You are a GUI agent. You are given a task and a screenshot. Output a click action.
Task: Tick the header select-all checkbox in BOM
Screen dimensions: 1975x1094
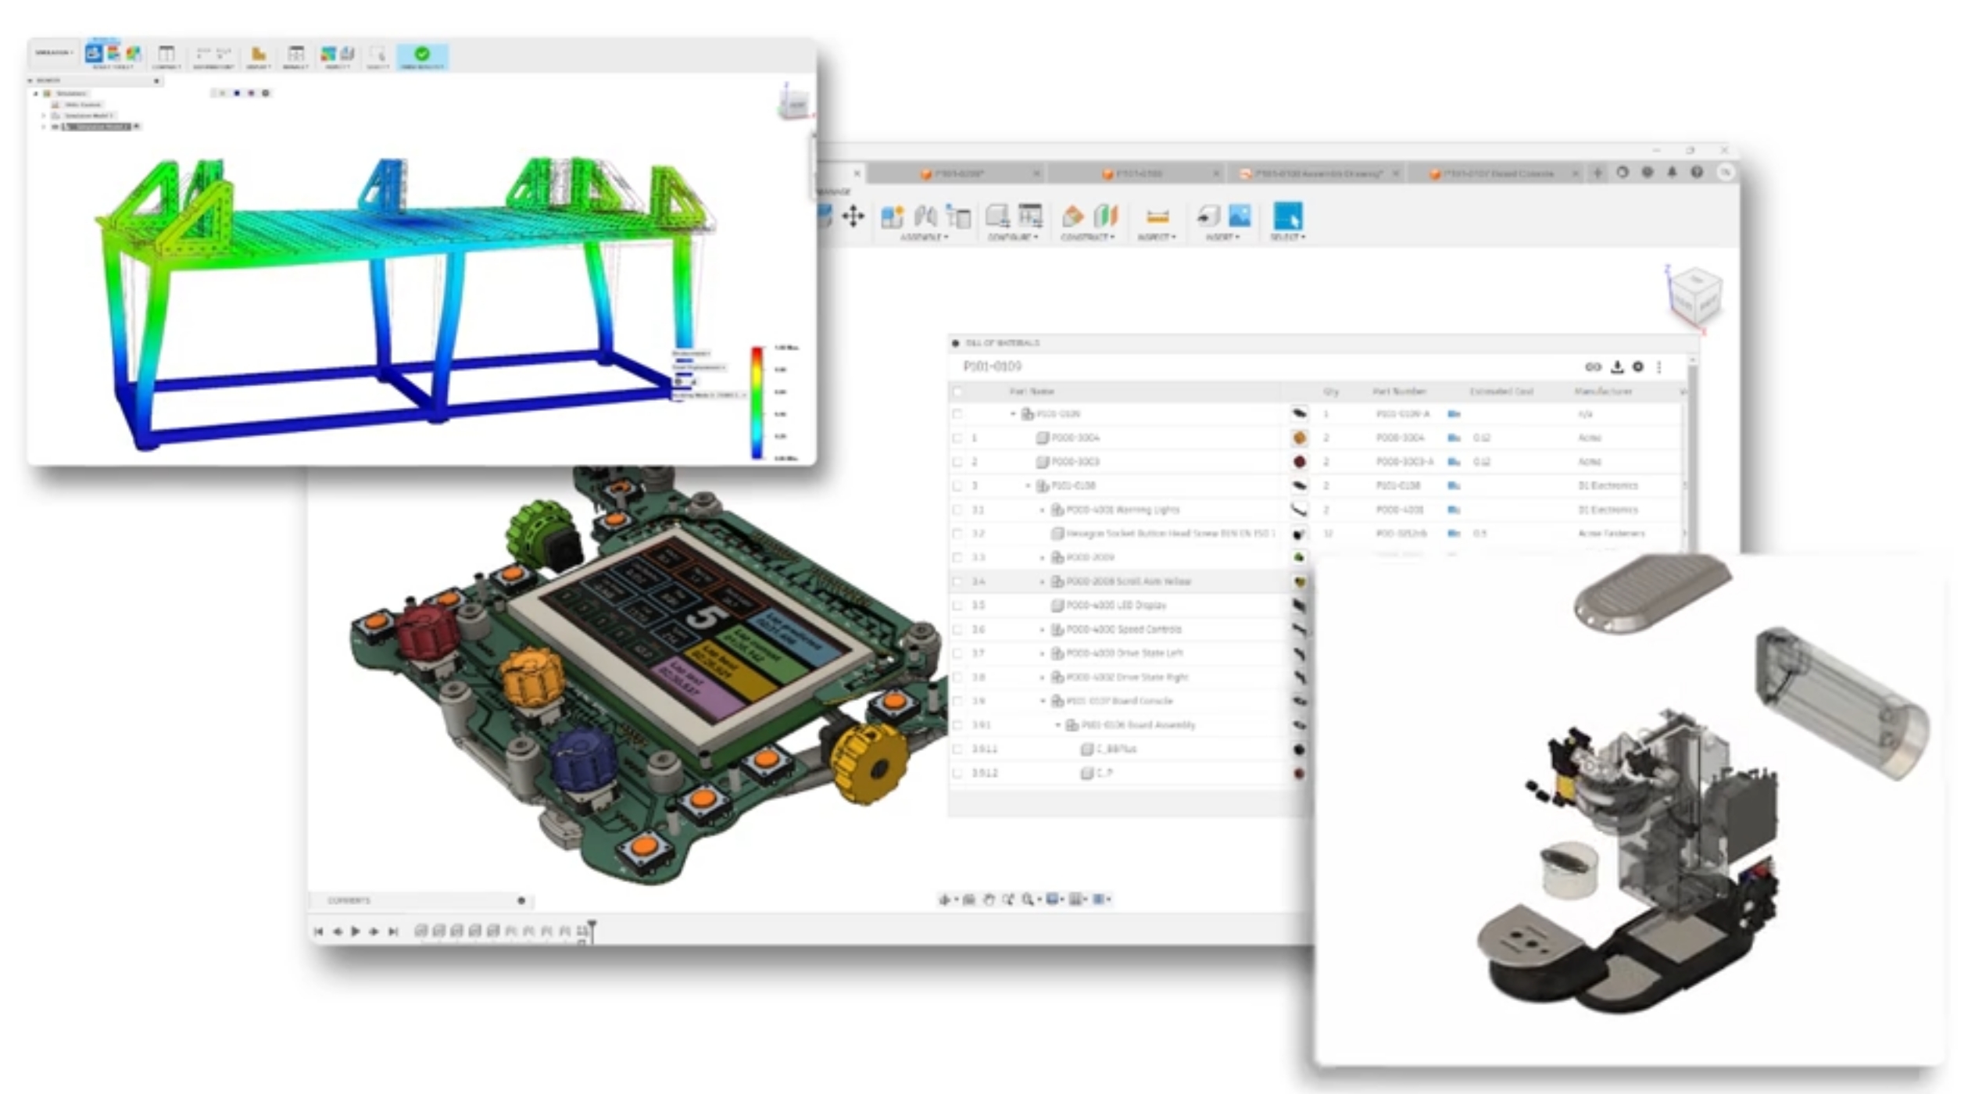pyautogui.click(x=957, y=391)
